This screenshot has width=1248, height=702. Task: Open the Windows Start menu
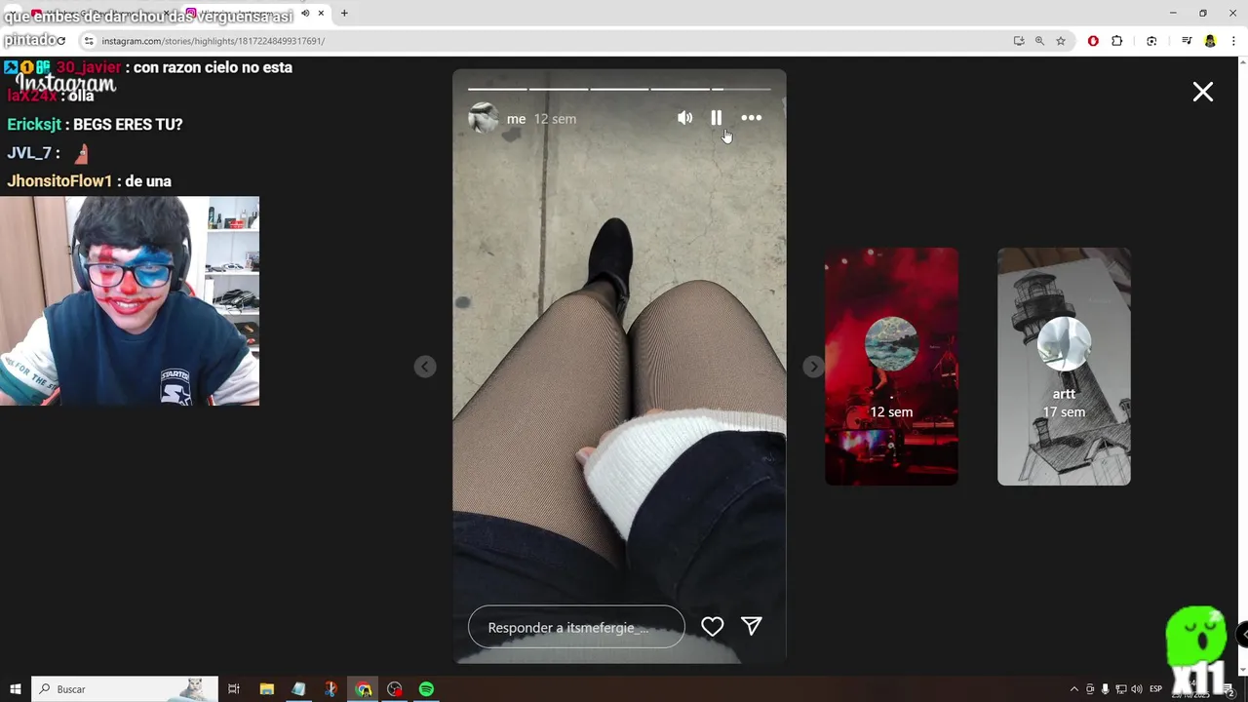coord(16,689)
